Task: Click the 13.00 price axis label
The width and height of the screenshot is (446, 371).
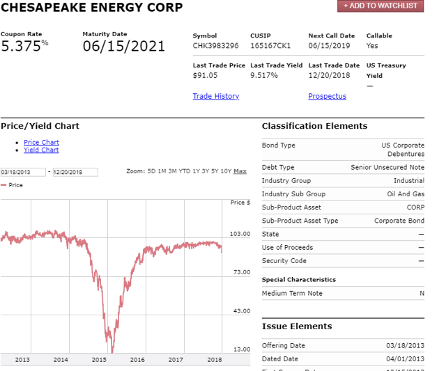Action: coord(242,349)
